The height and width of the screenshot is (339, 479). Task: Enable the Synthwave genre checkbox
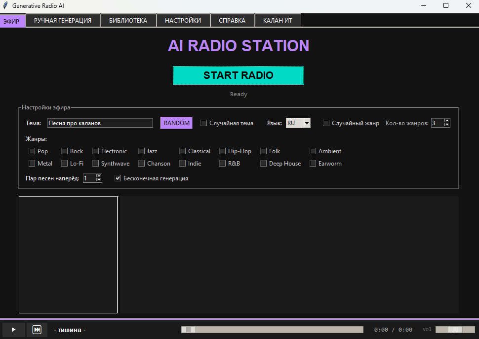pyautogui.click(x=96, y=164)
